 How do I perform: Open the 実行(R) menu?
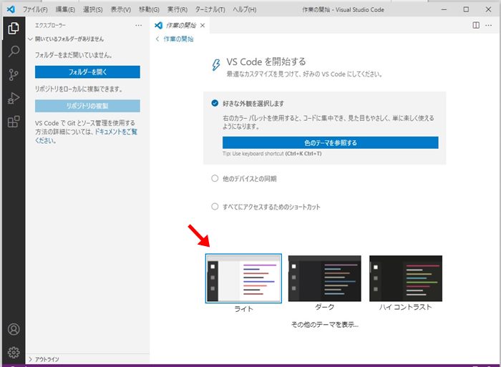click(x=177, y=9)
